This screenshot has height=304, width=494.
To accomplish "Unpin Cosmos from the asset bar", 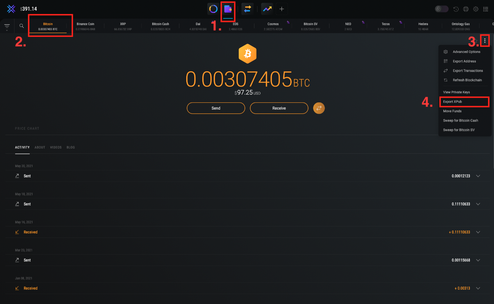I will coord(288,22).
